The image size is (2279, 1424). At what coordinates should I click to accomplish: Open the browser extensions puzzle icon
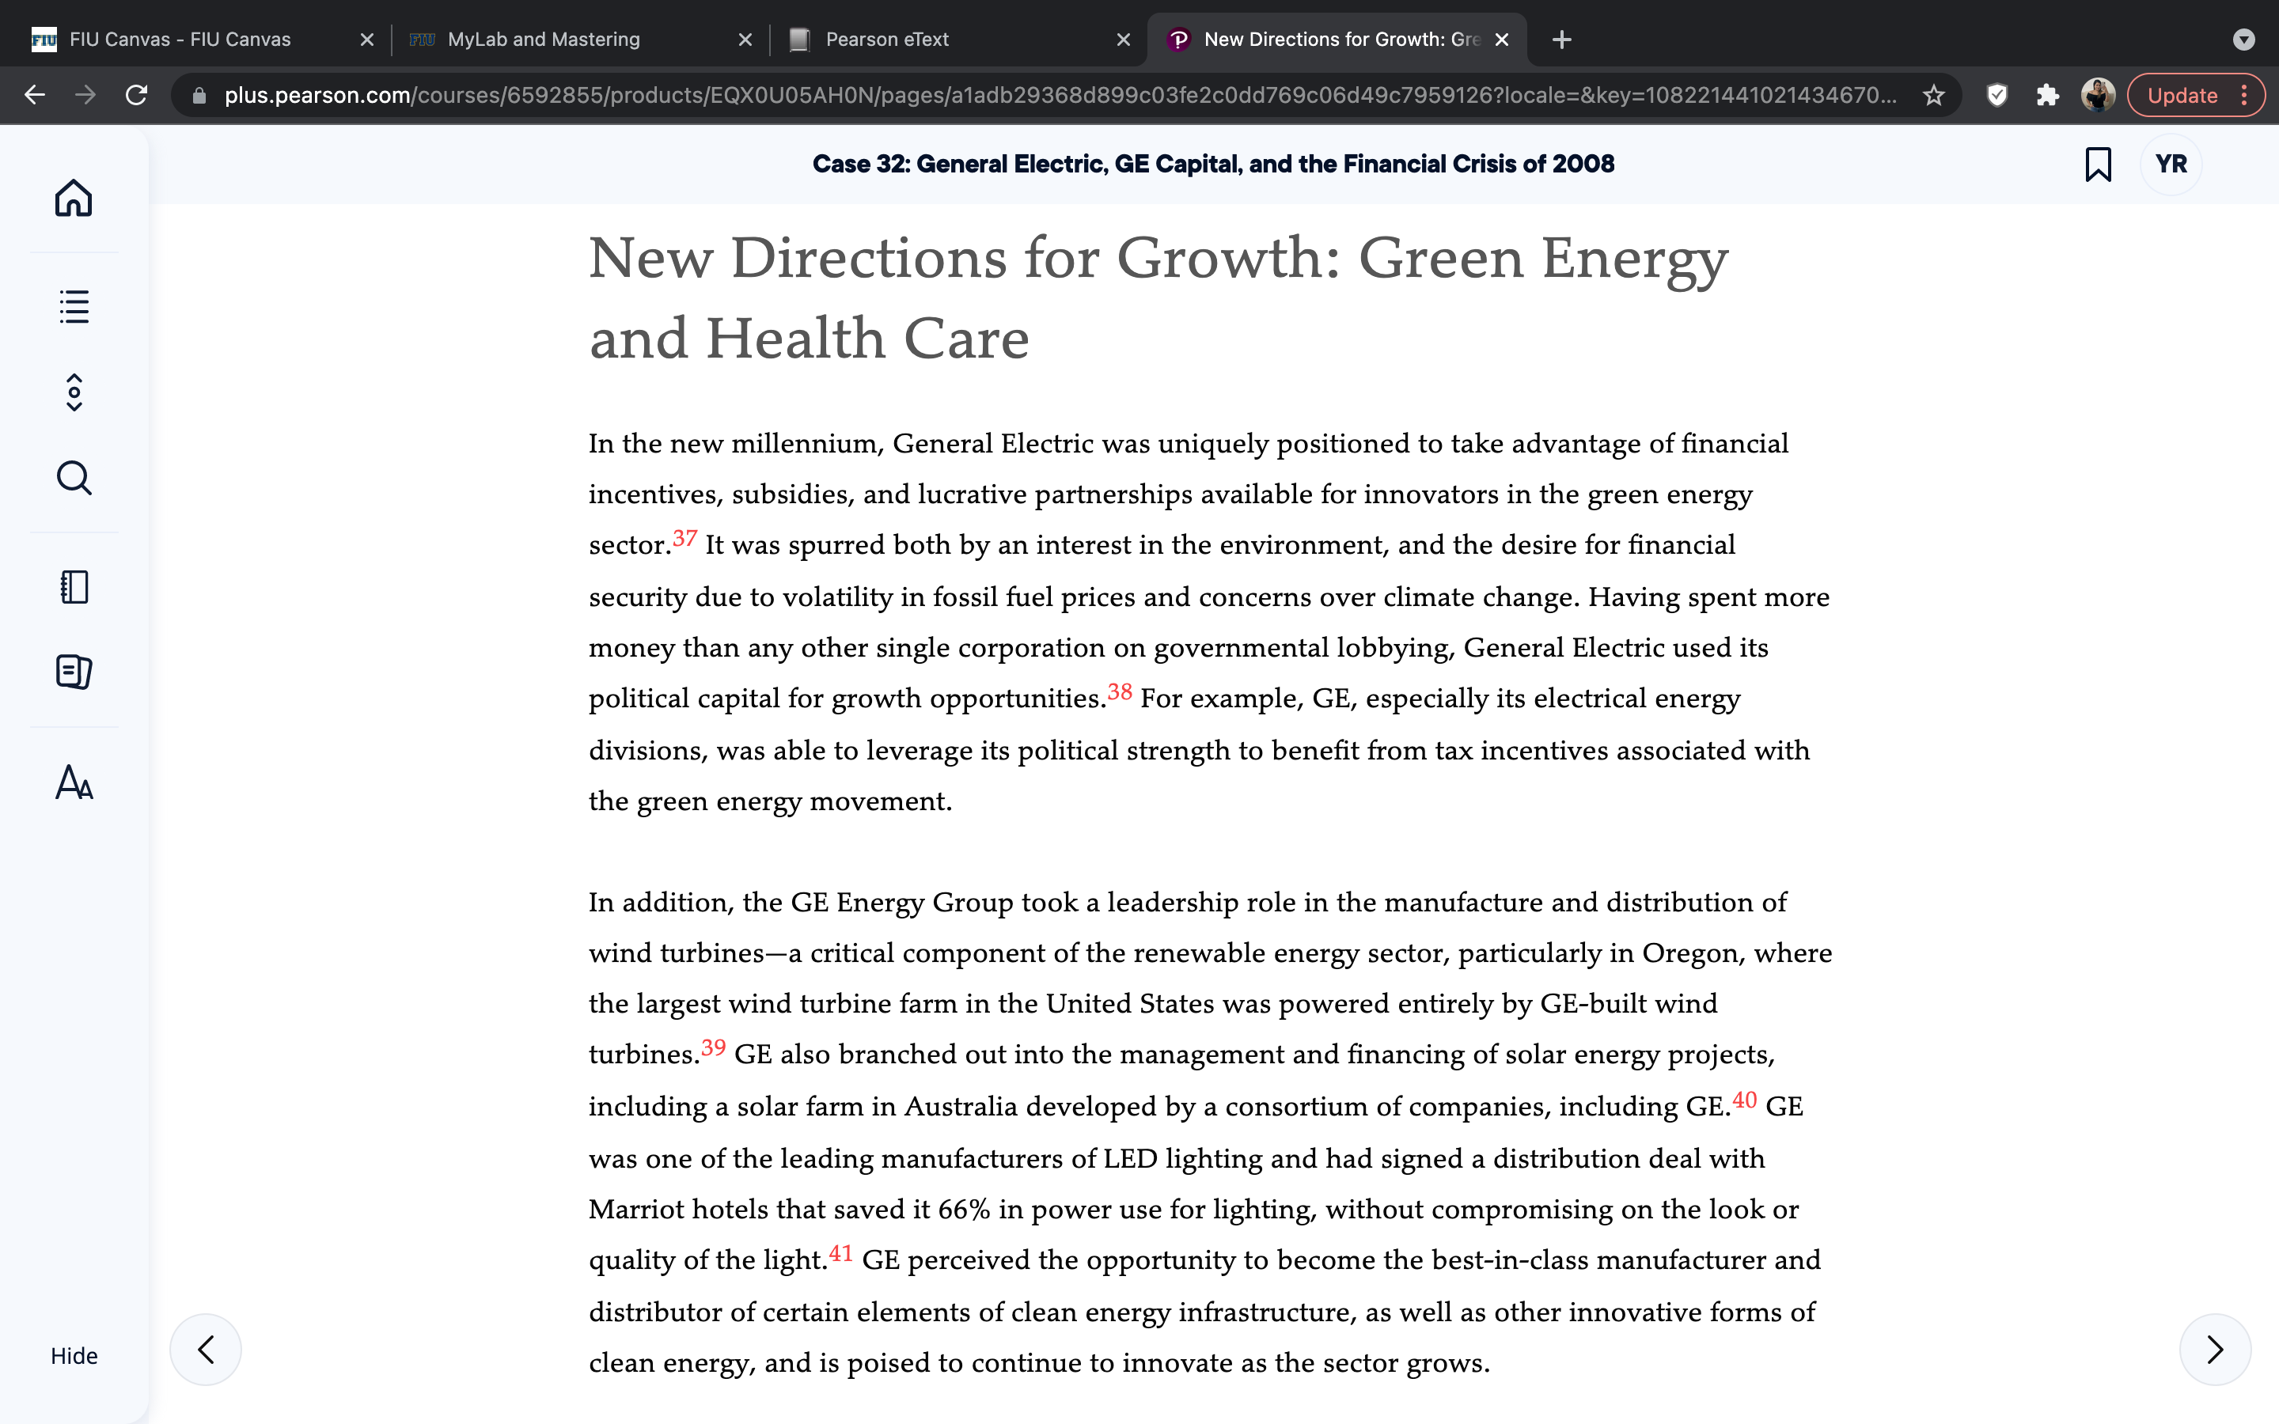2046,95
